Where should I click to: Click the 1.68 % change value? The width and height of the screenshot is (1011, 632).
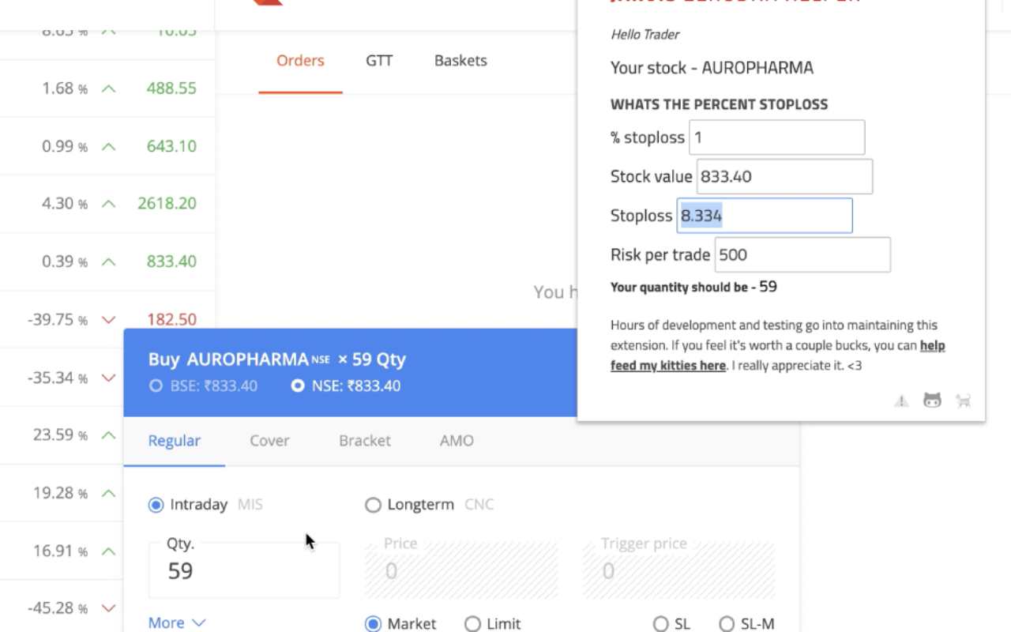(x=65, y=88)
